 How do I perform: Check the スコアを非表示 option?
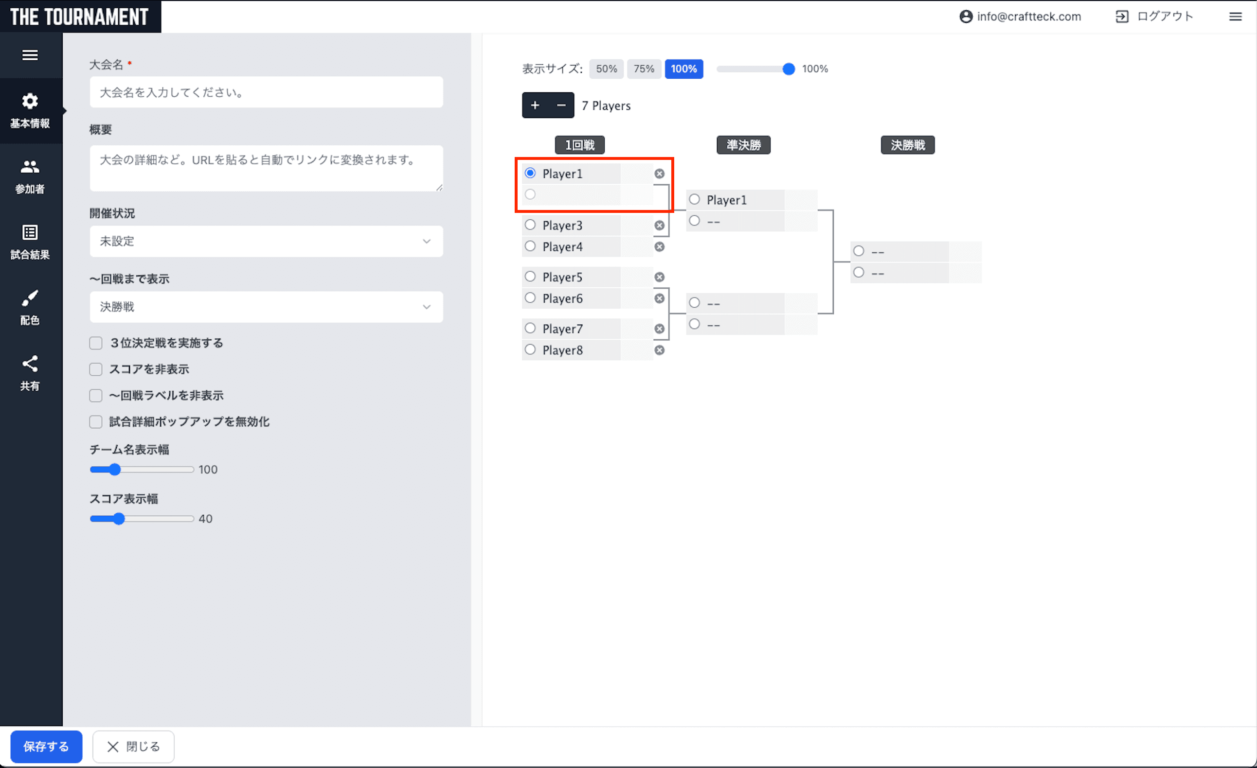96,369
